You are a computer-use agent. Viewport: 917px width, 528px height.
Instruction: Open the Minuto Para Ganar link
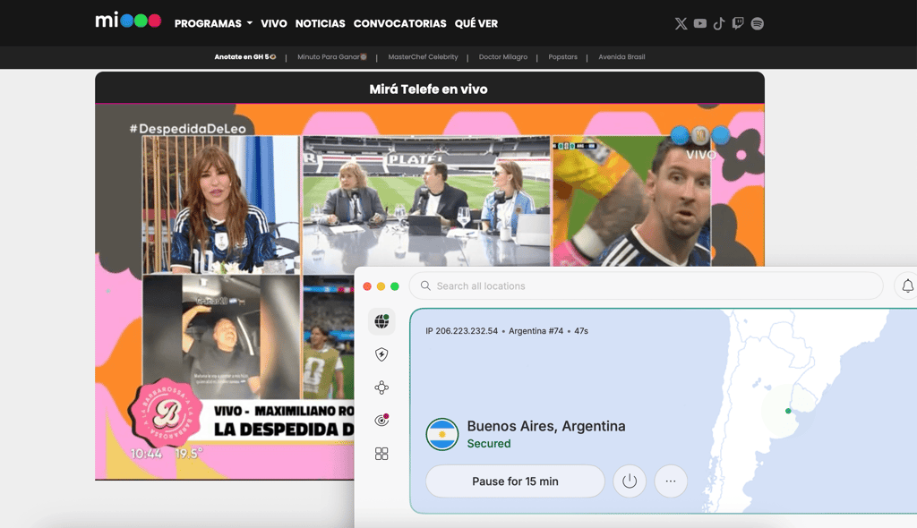(x=332, y=56)
